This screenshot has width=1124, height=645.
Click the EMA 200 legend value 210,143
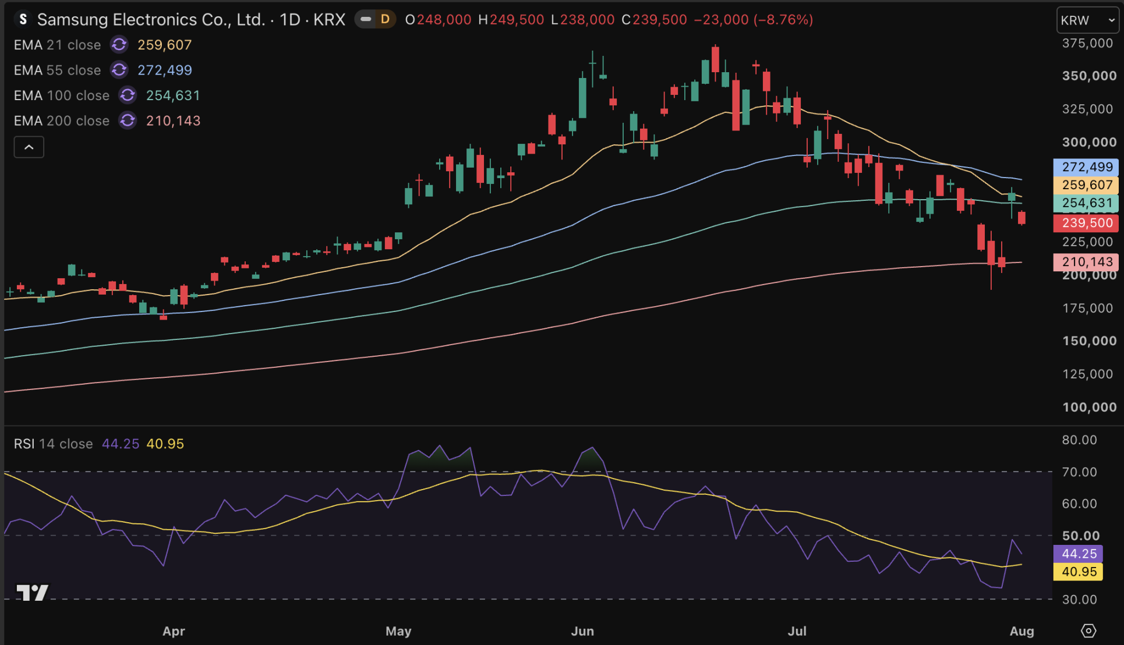click(x=173, y=121)
